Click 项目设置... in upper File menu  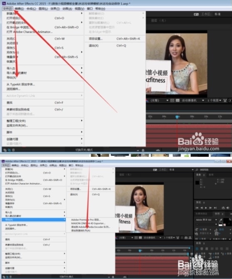point(96,39)
